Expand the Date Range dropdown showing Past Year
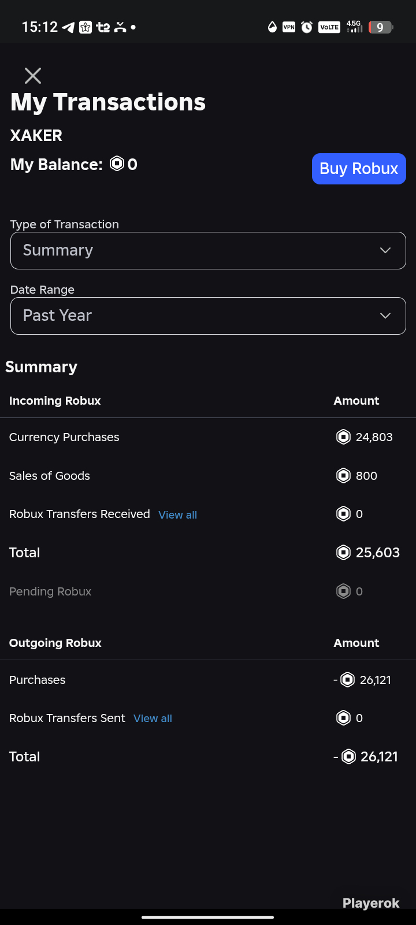Image resolution: width=416 pixels, height=925 pixels. [208, 316]
